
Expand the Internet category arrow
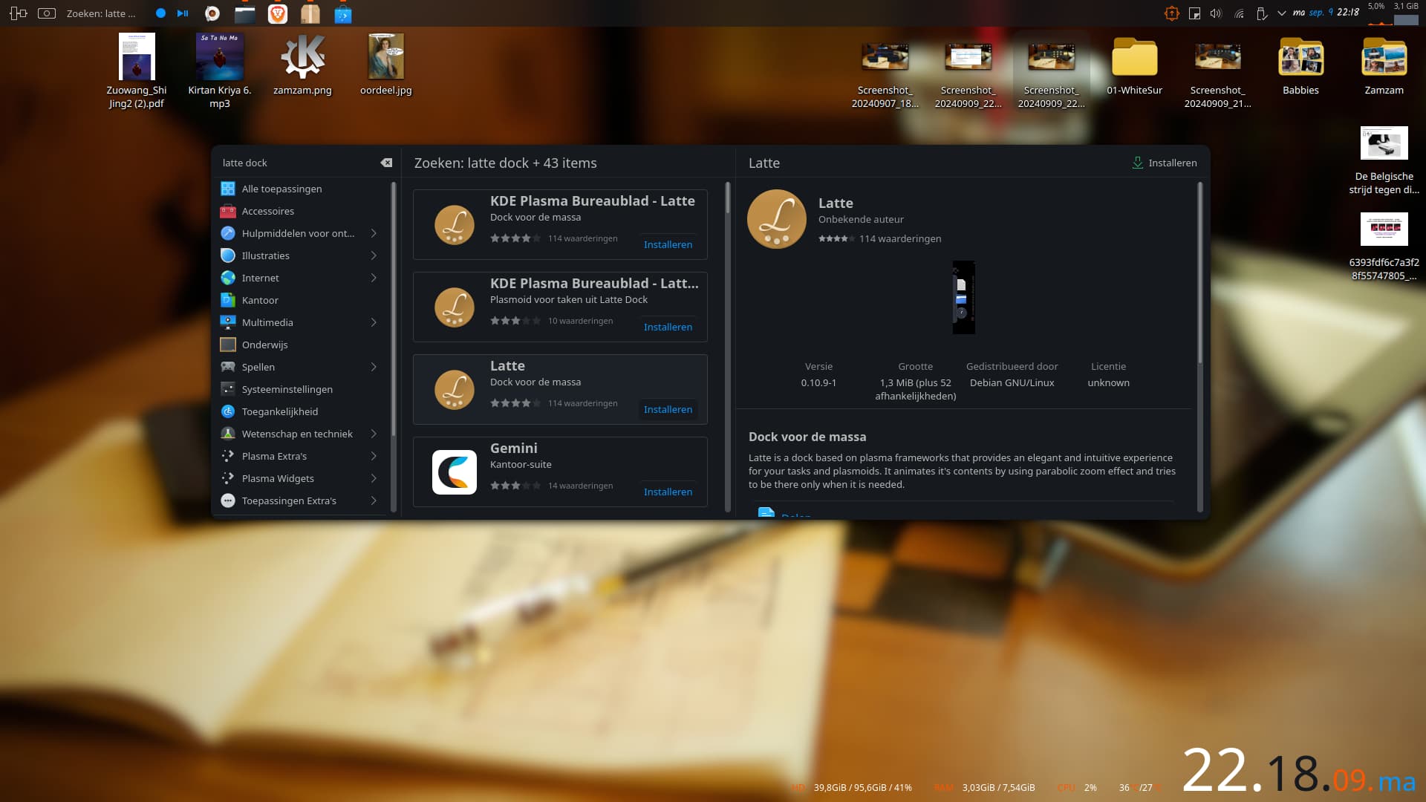[x=374, y=278]
